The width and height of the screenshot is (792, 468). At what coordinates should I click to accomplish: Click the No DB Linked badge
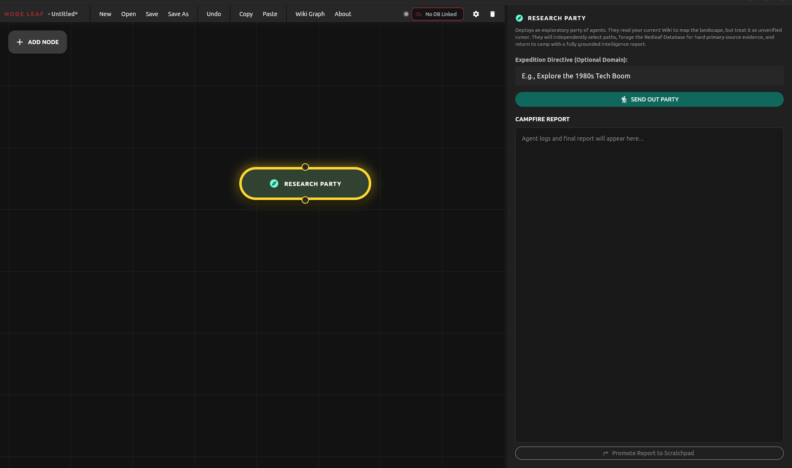437,14
